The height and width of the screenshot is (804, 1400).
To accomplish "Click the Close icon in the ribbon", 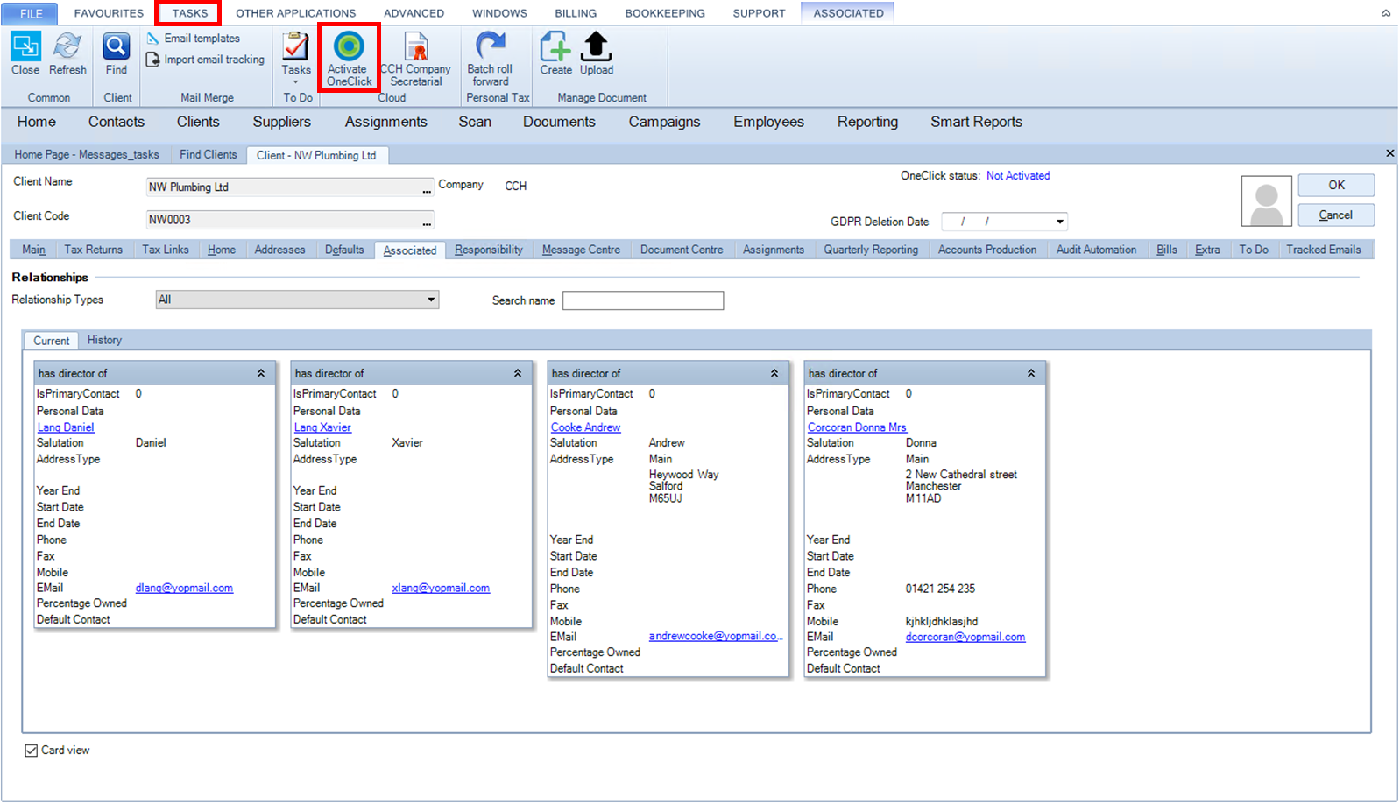I will pyautogui.click(x=25, y=53).
